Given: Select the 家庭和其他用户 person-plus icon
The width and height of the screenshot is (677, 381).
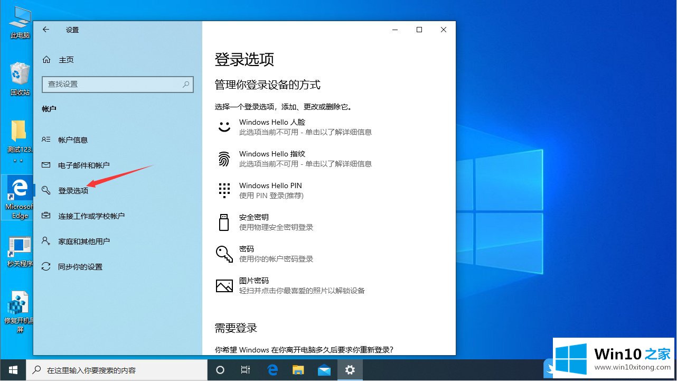Looking at the screenshot, I should click(x=46, y=241).
